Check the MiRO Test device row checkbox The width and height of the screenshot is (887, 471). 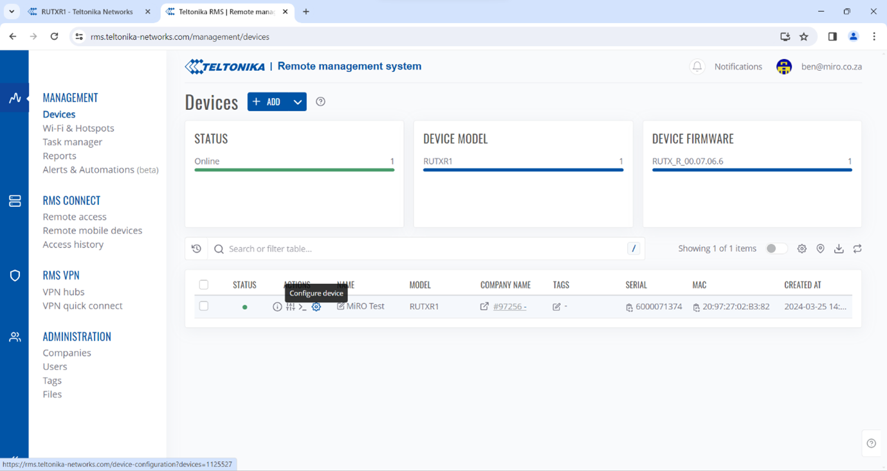(x=204, y=307)
